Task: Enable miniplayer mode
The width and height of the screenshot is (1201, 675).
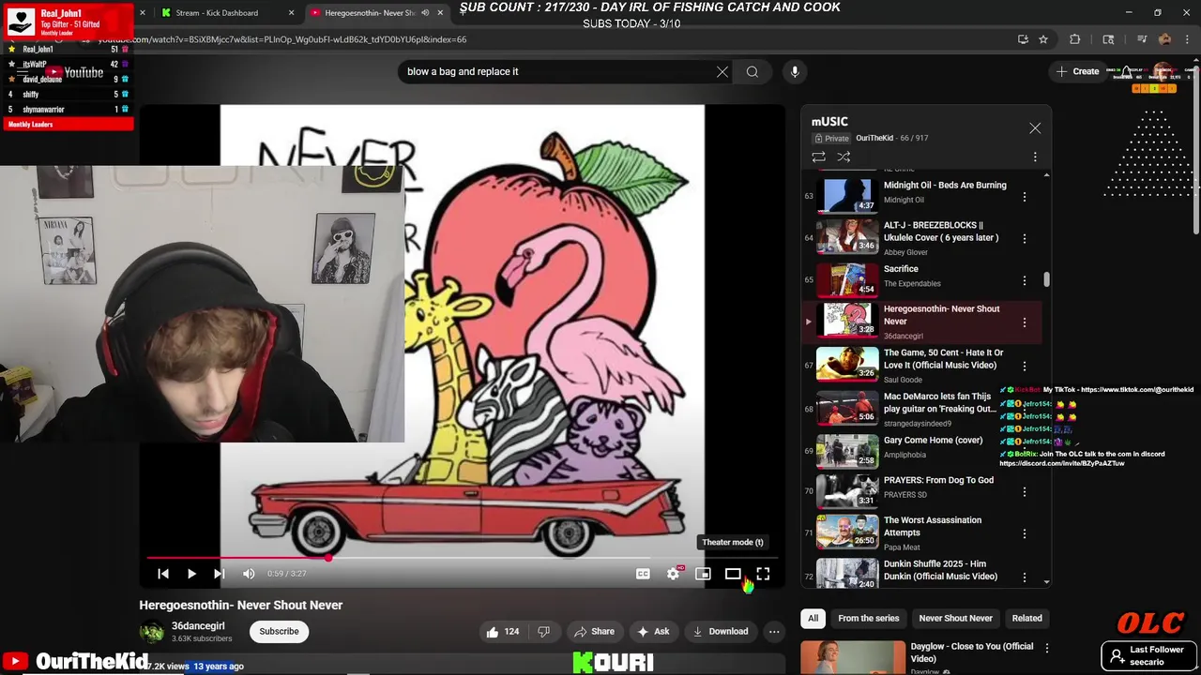Action: [703, 574]
